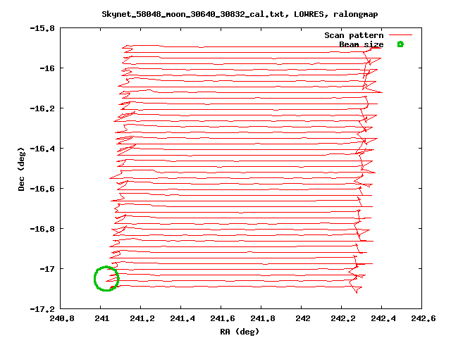
Task: Click the Dec (deg) y-axis label
Action: click(x=22, y=168)
